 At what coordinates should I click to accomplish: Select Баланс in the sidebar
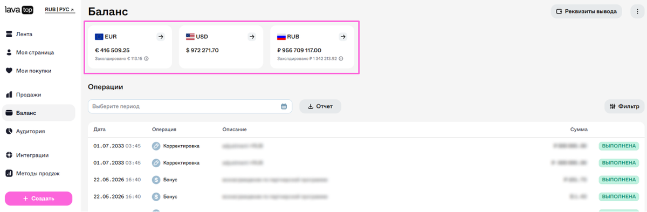coord(38,113)
